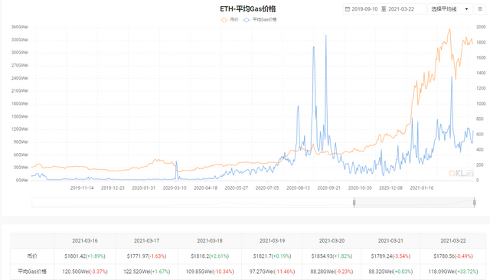Click the 88.28GWei gas cell
This screenshot has width=490, height=280.
pos(332,272)
